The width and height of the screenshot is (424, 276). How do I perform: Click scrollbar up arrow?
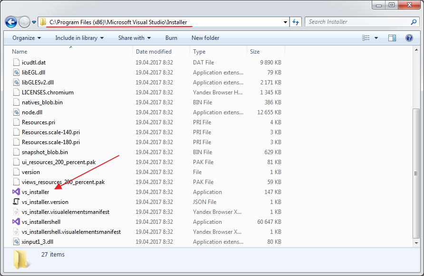coord(416,50)
